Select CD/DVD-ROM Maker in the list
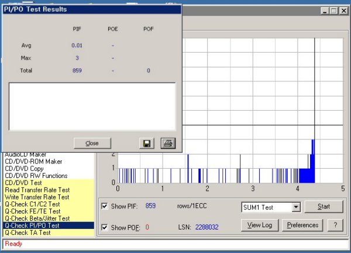351x253 pixels. (x=49, y=162)
